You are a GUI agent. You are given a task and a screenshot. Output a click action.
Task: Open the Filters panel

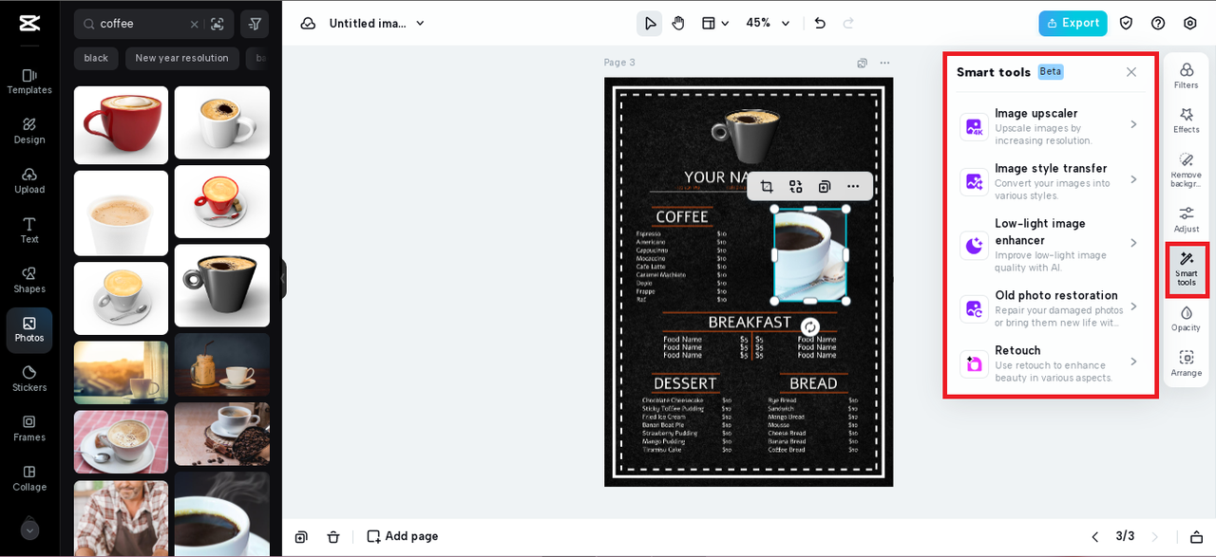click(x=1186, y=74)
